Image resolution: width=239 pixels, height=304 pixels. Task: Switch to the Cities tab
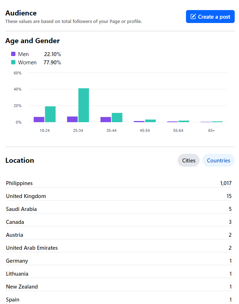[188, 160]
